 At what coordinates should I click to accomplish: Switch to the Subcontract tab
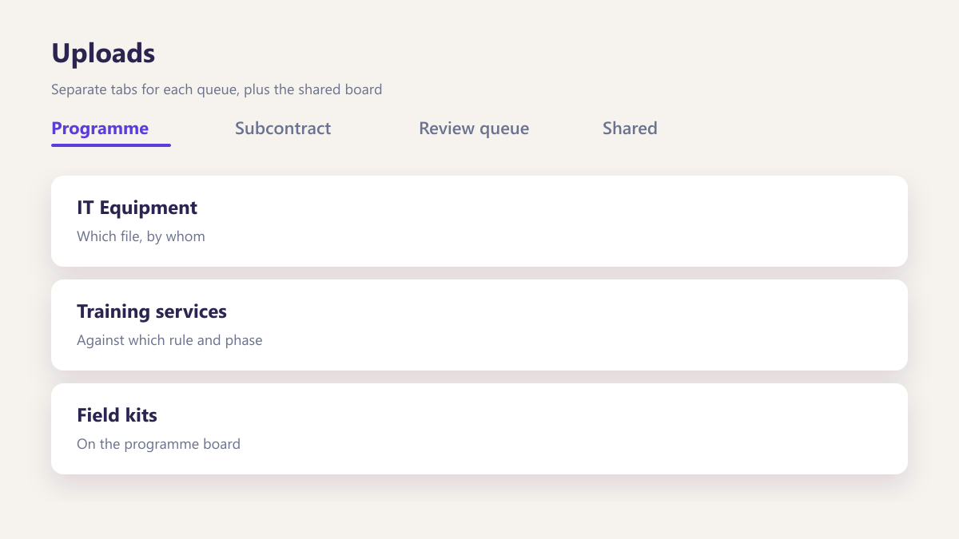click(x=283, y=129)
